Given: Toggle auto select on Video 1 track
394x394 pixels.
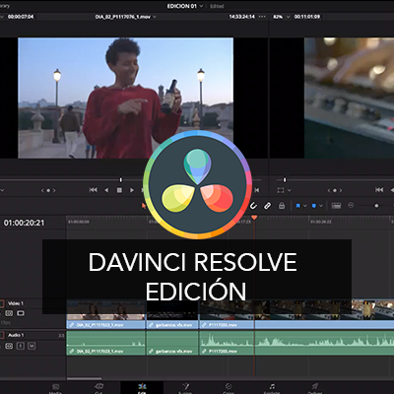Looking at the screenshot, I should point(9,313).
